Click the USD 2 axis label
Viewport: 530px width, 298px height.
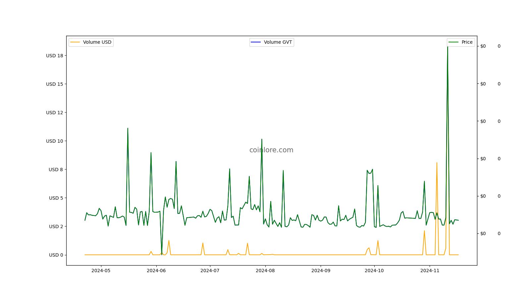56,226
